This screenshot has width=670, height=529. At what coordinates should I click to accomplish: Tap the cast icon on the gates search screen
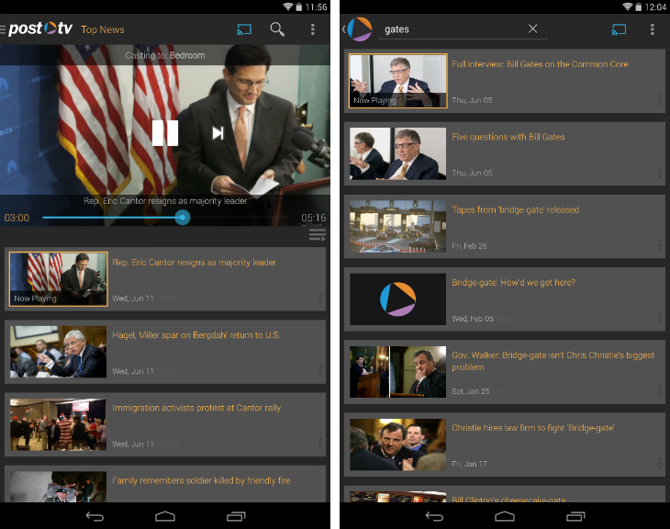click(619, 29)
